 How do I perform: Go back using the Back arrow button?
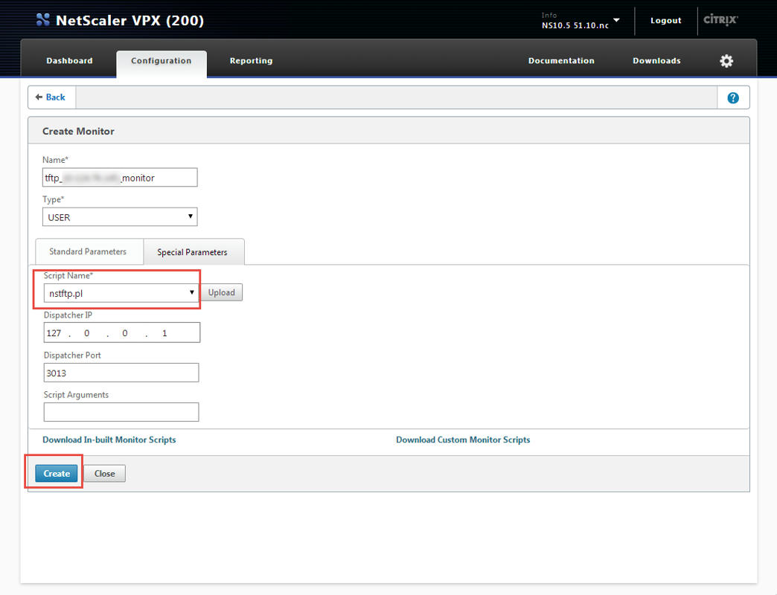(51, 97)
